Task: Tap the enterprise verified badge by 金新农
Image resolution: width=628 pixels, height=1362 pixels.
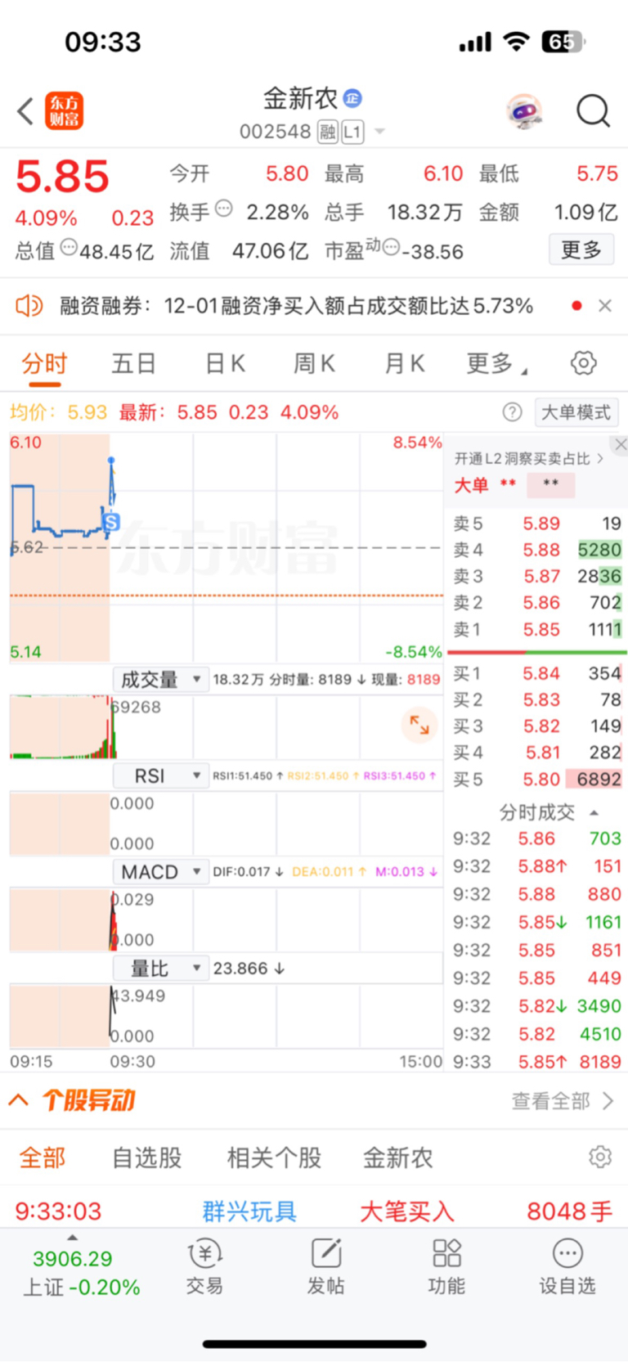Action: point(352,99)
